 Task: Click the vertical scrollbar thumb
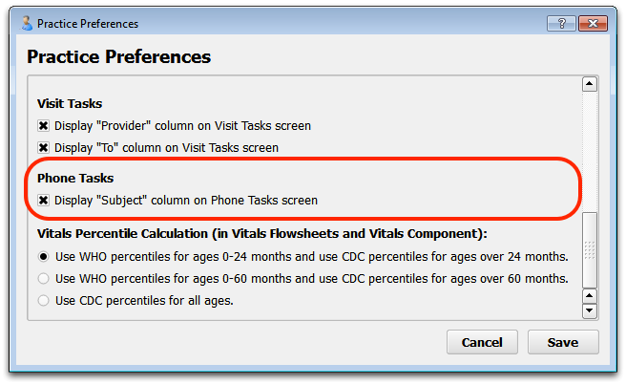(x=590, y=250)
